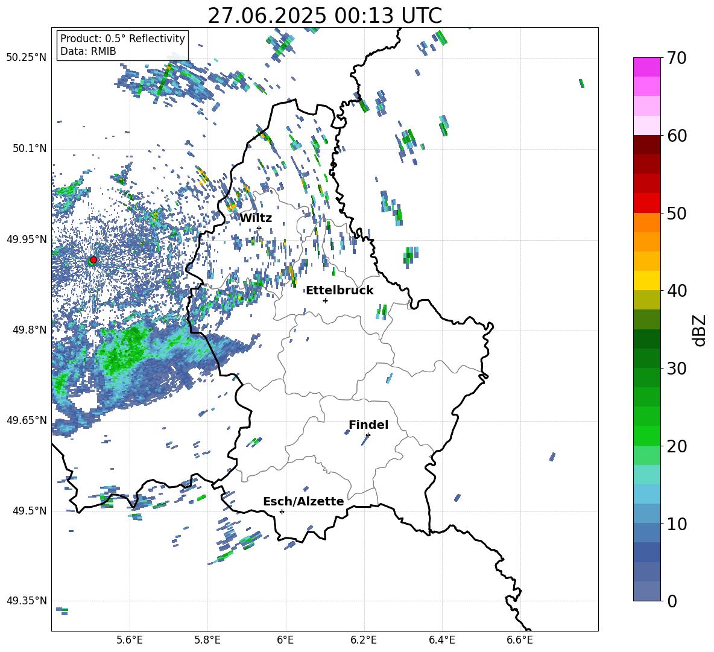This screenshot has width=714, height=652.
Task: Click the Ettelbruck station cross marker
Action: pyautogui.click(x=325, y=300)
